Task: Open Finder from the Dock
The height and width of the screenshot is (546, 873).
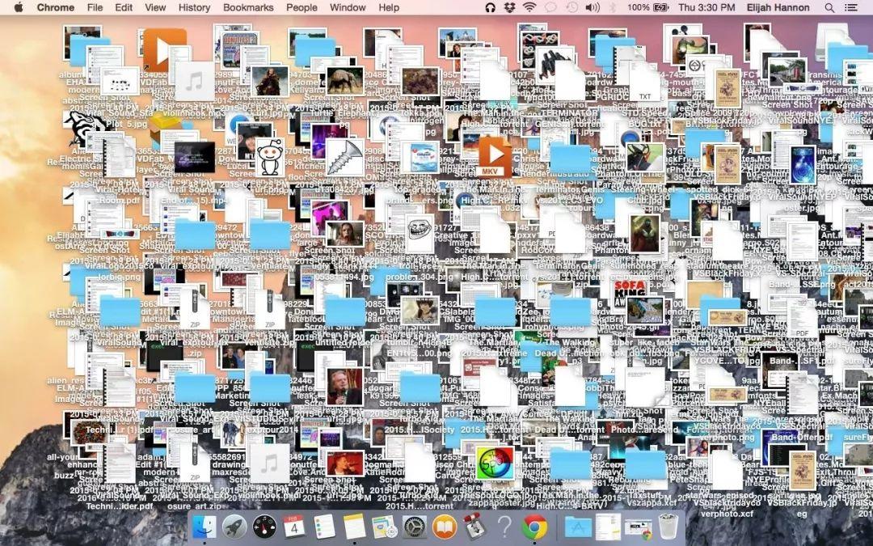Action: 204,526
